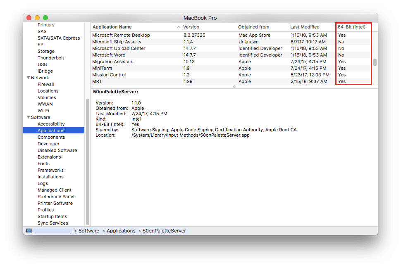401x268 pixels.
Task: Click Software in the bottom path bar
Action: (x=89, y=231)
